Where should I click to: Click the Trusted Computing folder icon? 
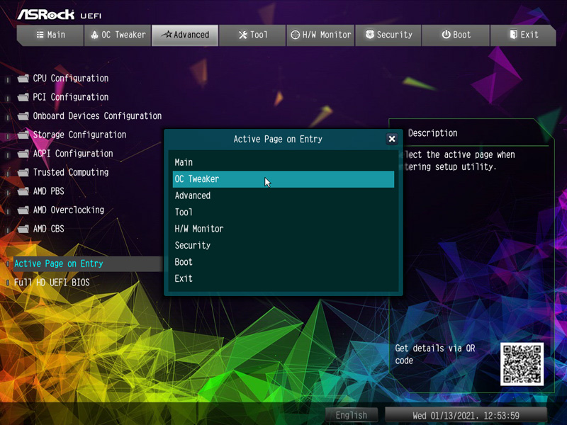pos(23,172)
